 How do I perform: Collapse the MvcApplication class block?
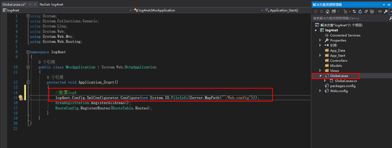pos(28,67)
